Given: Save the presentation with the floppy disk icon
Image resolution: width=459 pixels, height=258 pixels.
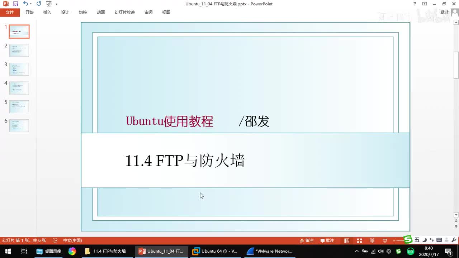Looking at the screenshot, I should pos(15,4).
